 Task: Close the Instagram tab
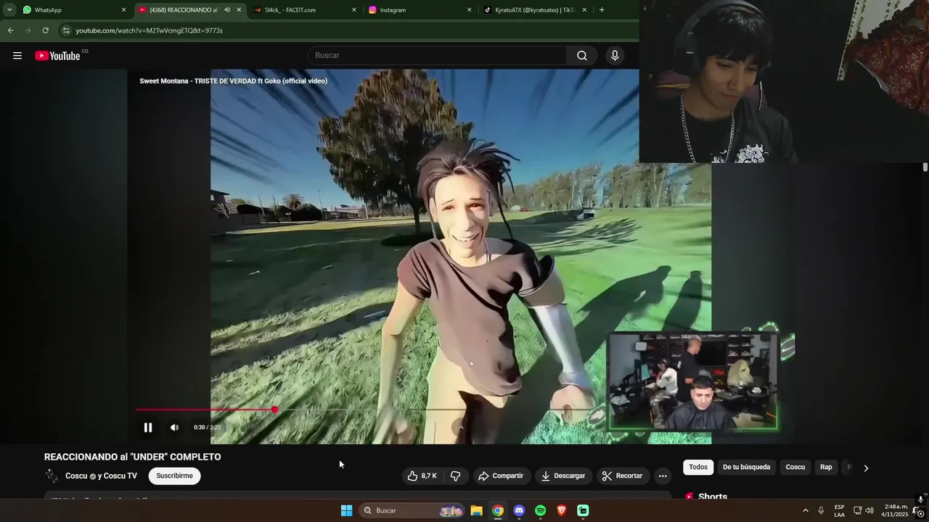point(469,10)
